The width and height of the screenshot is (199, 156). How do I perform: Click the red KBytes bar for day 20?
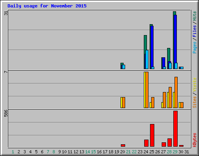123,145
